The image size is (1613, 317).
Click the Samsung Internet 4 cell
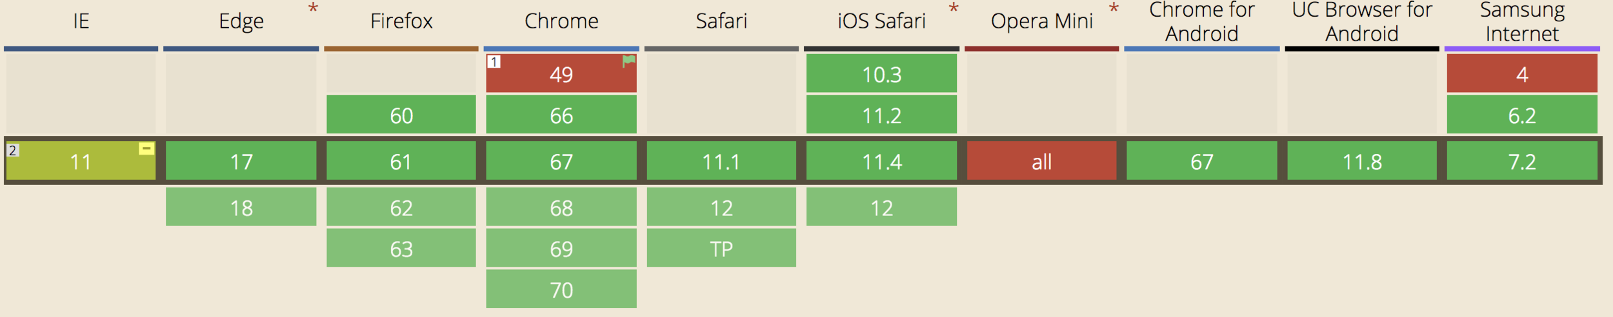tap(1521, 74)
